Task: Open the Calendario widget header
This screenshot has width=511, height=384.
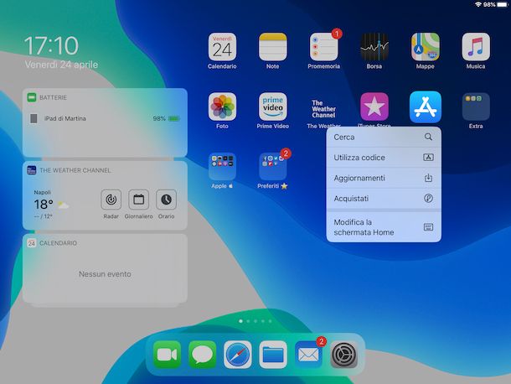Action: point(52,243)
